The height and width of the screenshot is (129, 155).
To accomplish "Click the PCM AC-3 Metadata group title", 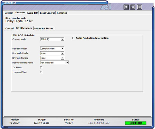I will coord(24,35).
